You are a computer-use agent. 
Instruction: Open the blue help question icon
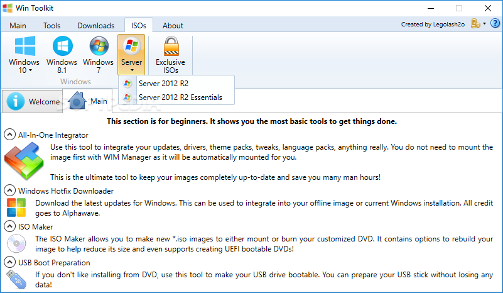pos(495,23)
